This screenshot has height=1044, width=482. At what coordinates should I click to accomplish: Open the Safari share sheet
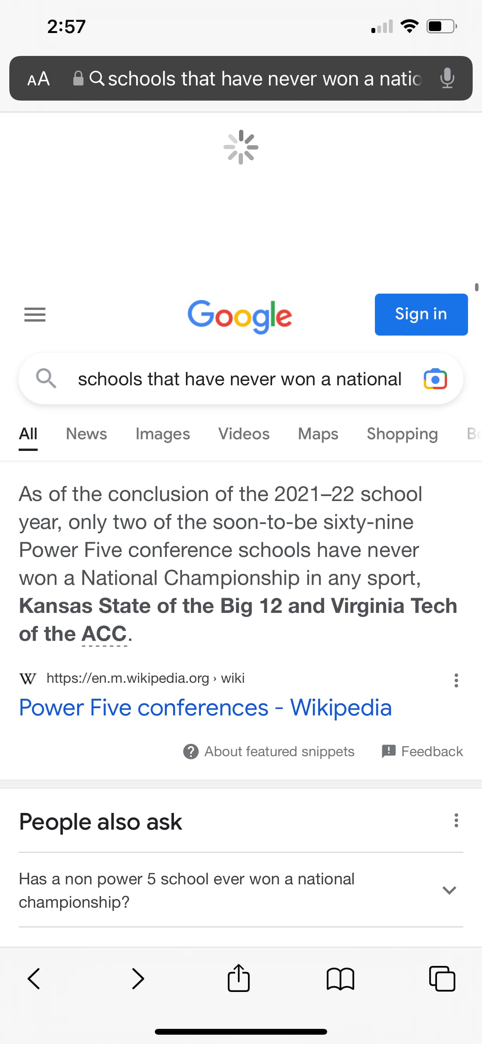(x=239, y=978)
